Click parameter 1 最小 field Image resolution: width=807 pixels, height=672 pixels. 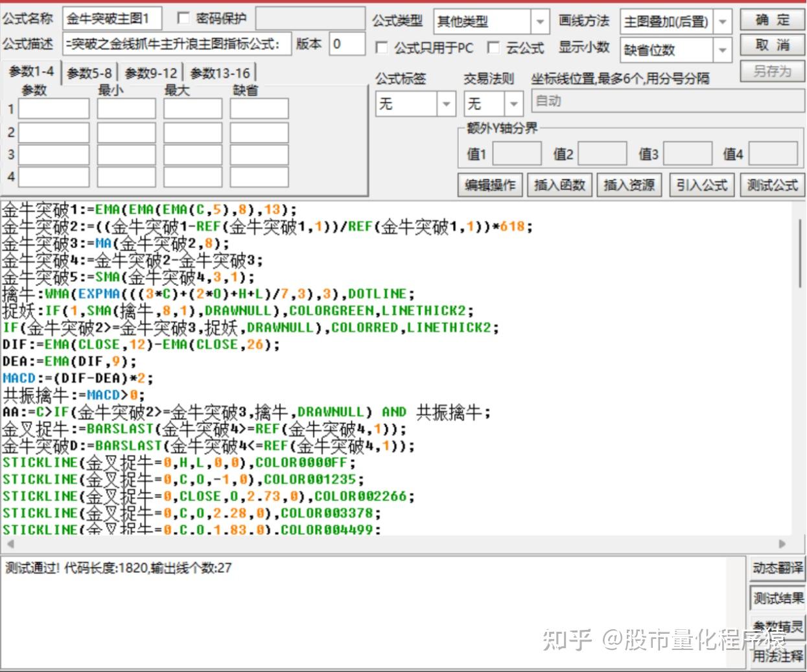coord(126,109)
